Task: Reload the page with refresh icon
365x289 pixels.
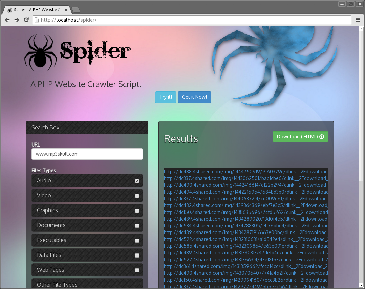Action: (x=26, y=20)
